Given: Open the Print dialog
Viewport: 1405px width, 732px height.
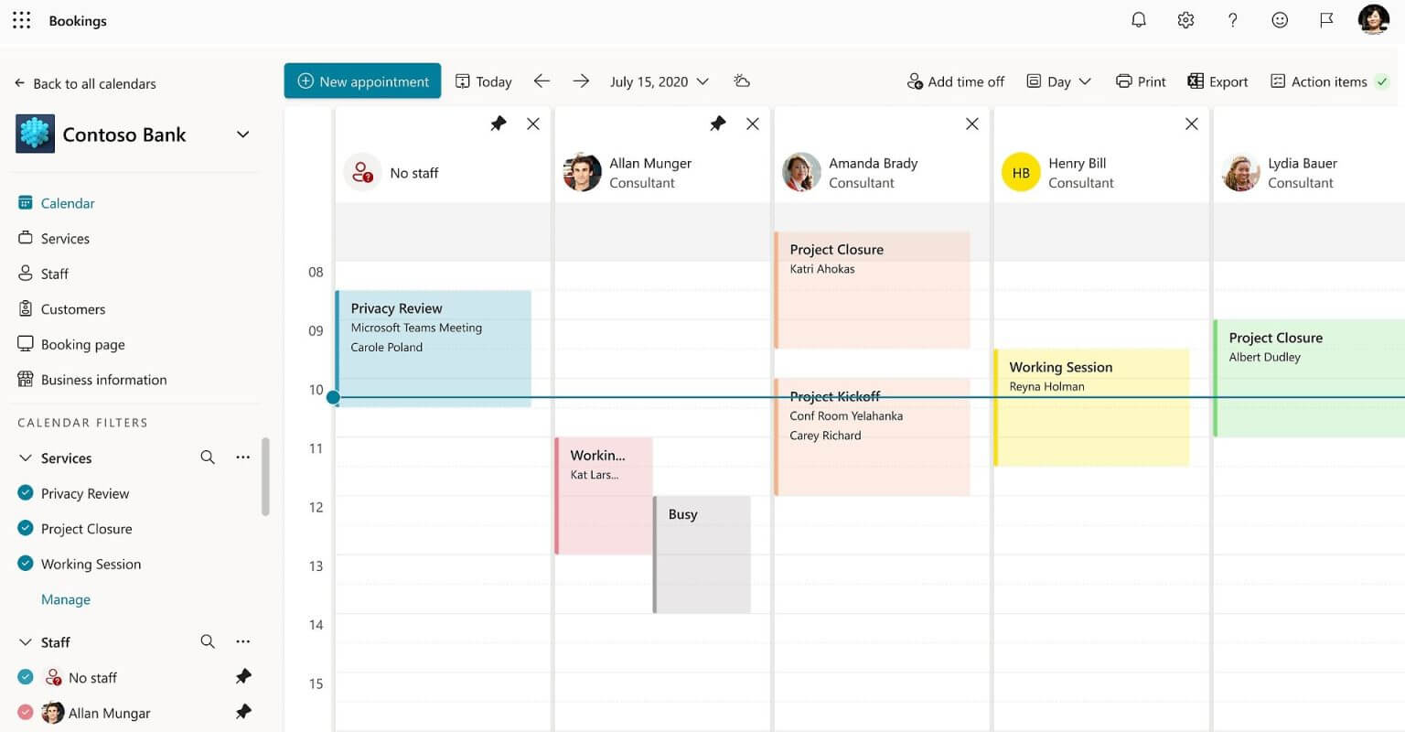Looking at the screenshot, I should tap(1140, 81).
